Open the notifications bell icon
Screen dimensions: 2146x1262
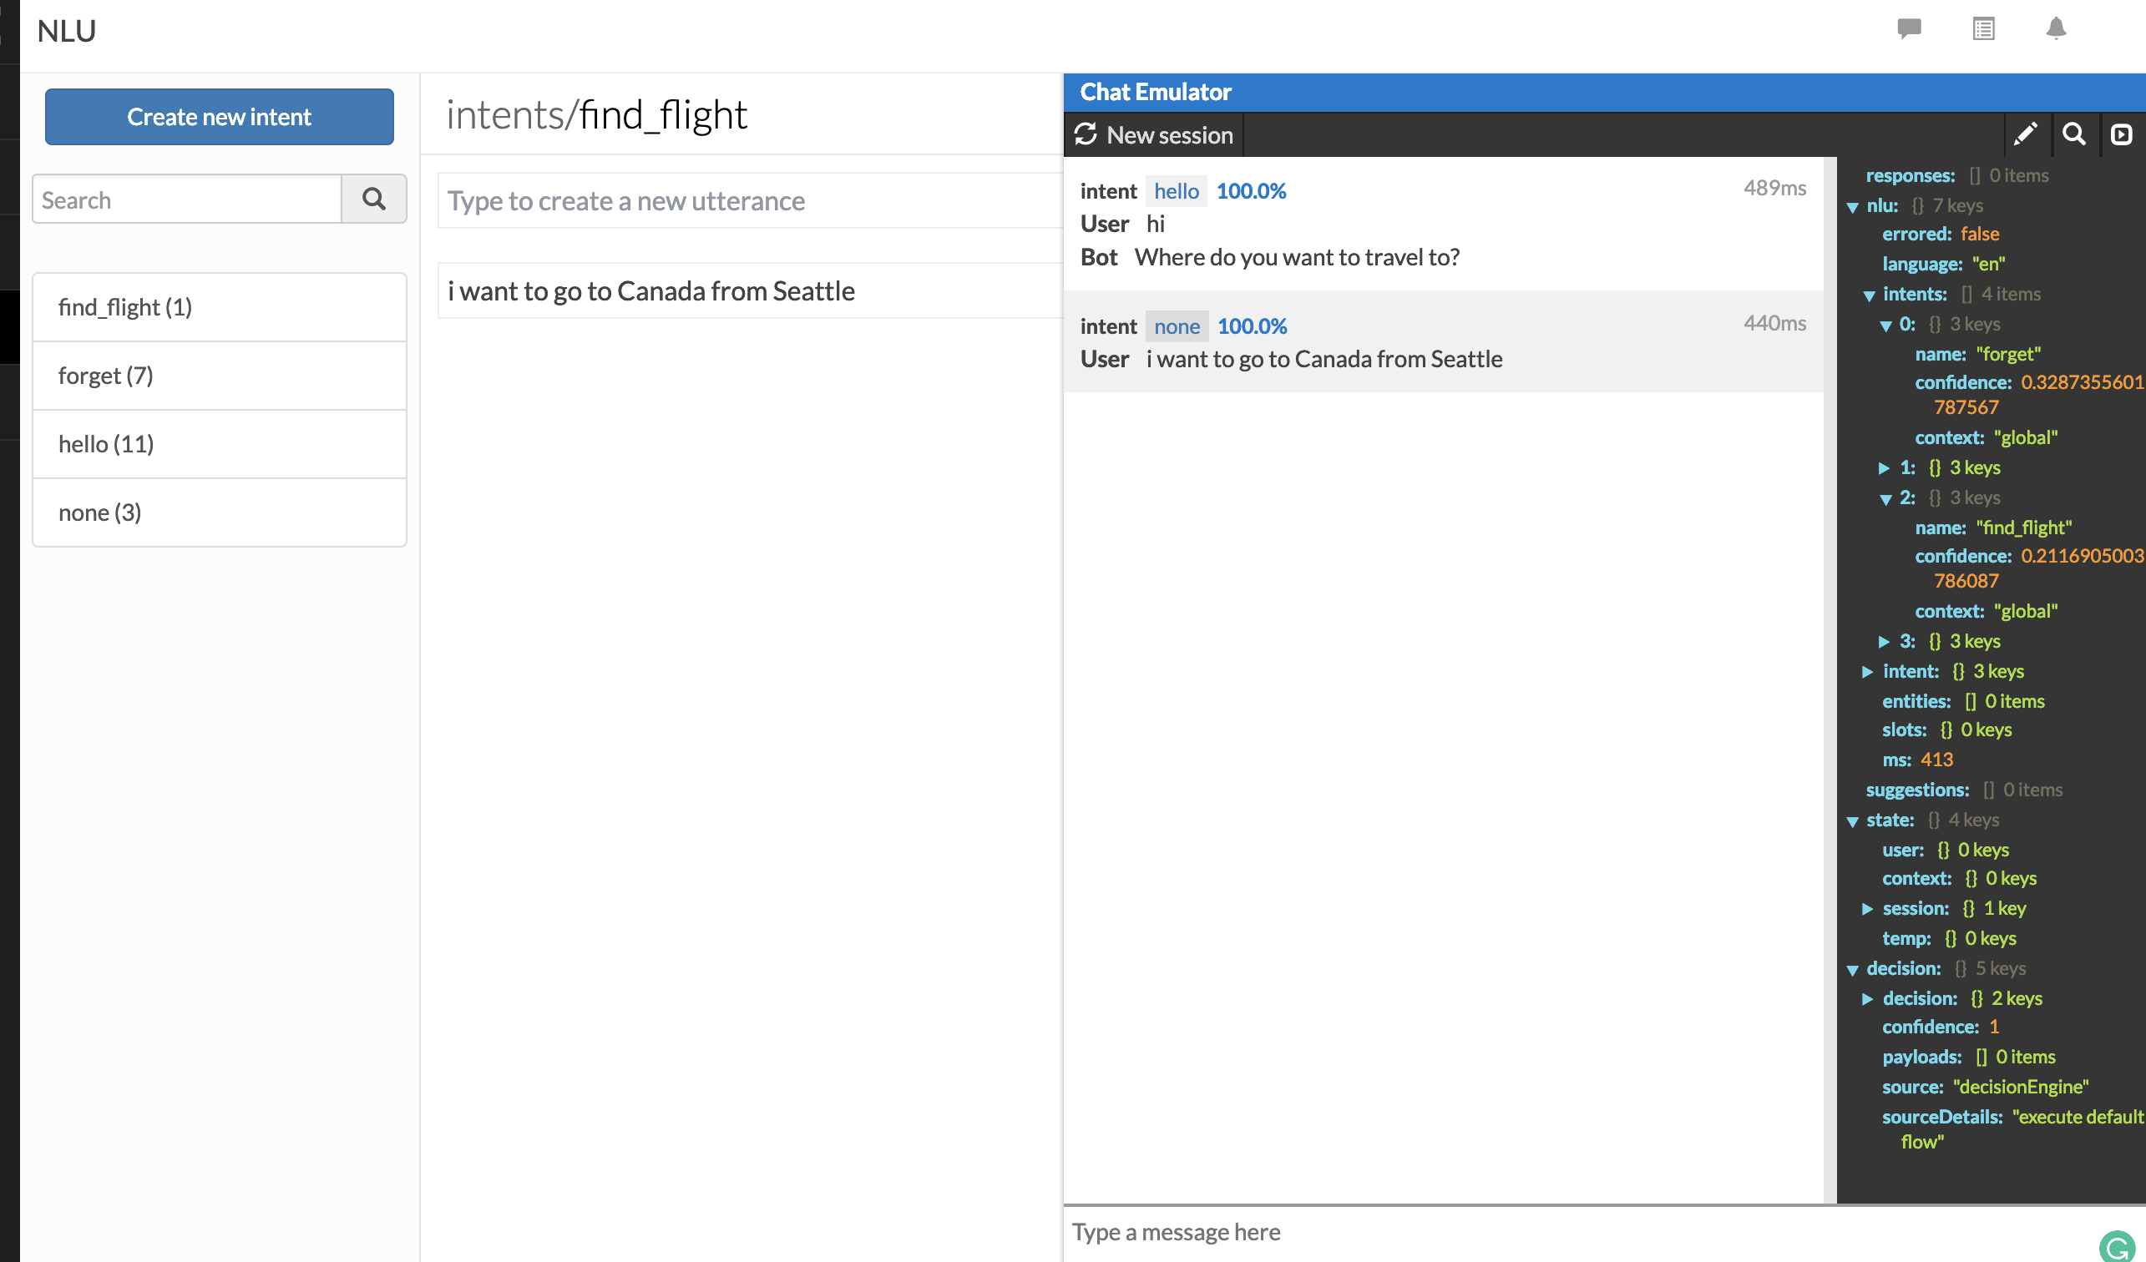[x=2056, y=30]
